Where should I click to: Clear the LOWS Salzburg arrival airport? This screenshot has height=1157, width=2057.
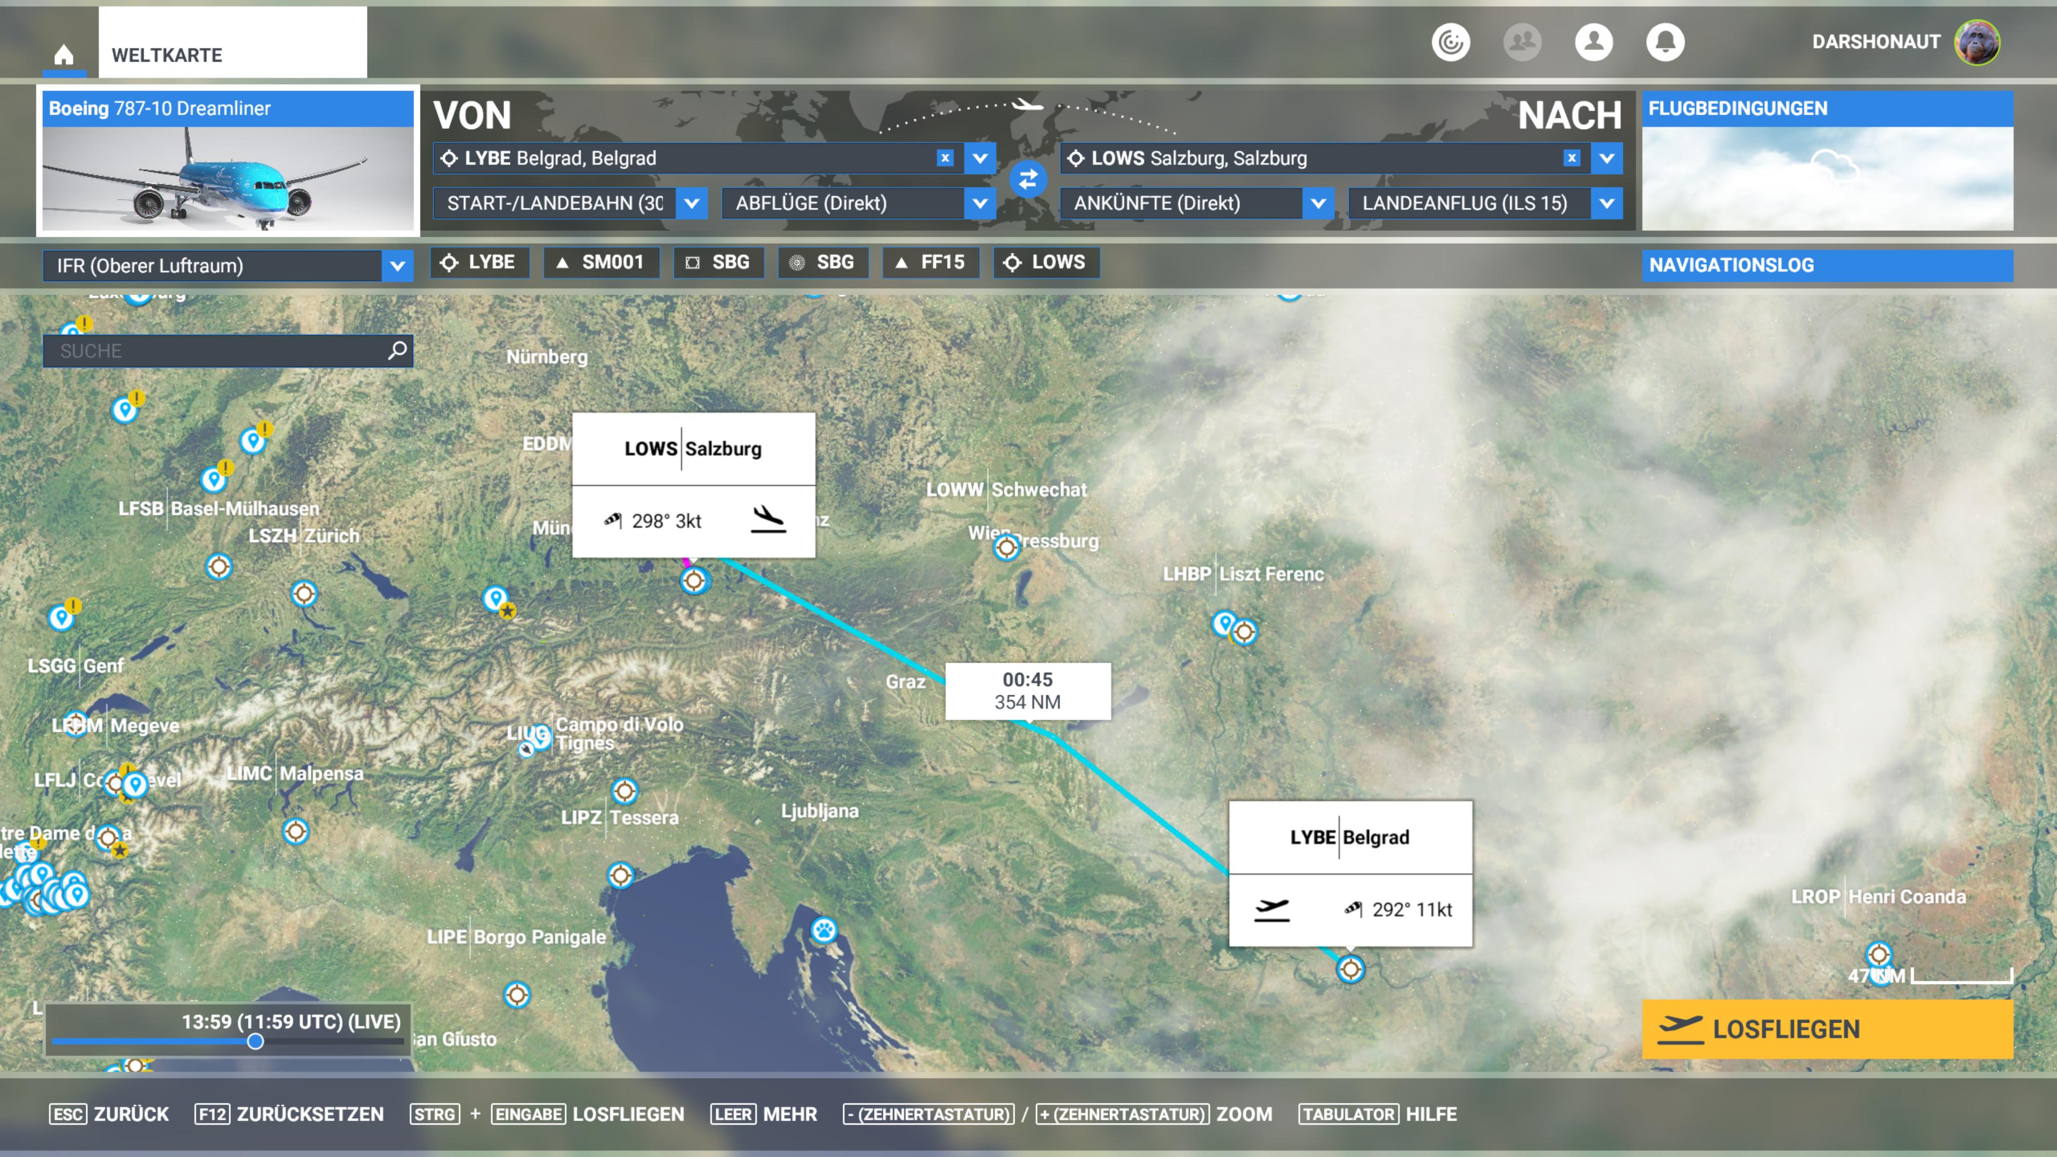point(1572,158)
